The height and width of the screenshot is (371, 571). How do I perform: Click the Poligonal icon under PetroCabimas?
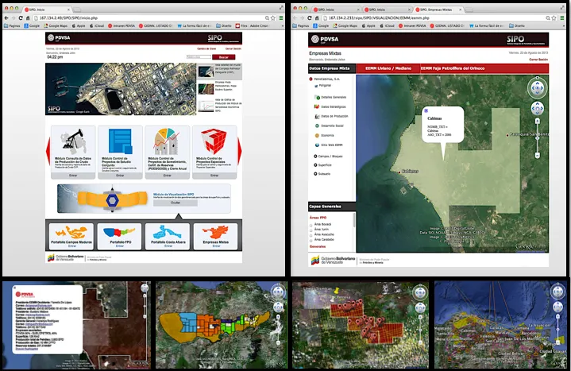(x=316, y=86)
